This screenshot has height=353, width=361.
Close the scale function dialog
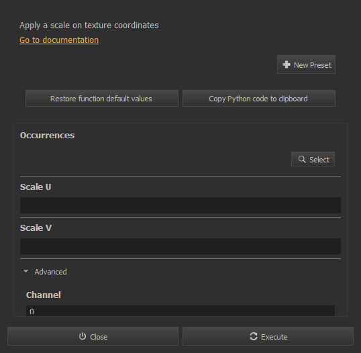[x=93, y=336]
